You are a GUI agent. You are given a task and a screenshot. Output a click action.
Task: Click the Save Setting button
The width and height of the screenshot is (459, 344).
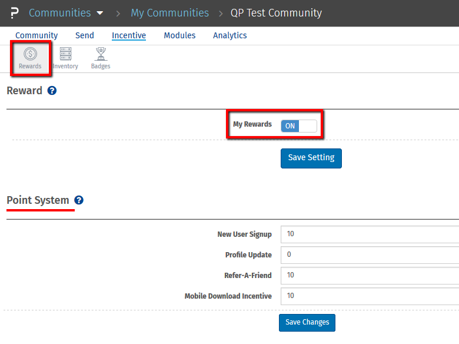tap(311, 158)
